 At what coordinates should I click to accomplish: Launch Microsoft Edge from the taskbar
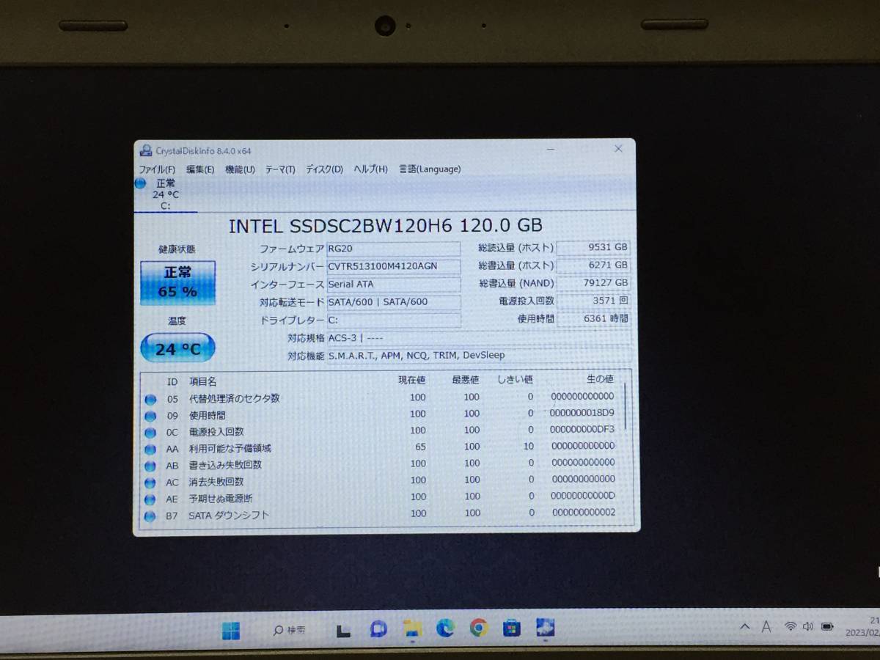(x=445, y=628)
